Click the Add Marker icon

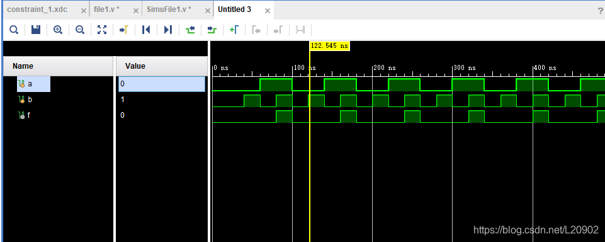[234, 30]
